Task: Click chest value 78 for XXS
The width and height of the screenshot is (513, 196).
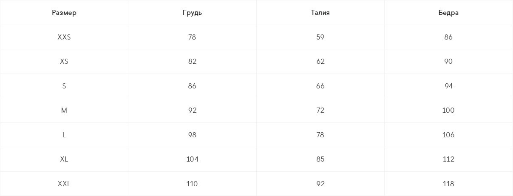Action: 192,37
